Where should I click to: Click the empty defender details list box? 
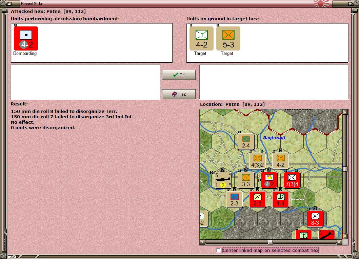tap(274, 82)
